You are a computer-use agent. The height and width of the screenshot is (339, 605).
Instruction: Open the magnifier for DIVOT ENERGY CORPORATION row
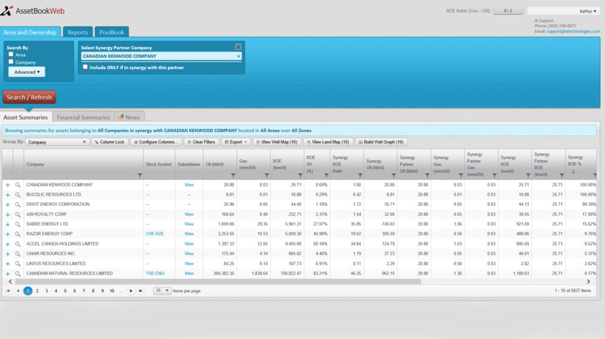18,205
